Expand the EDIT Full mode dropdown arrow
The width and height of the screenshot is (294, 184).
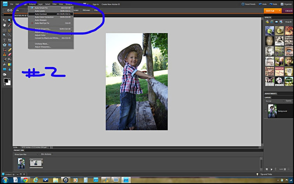[280, 11]
